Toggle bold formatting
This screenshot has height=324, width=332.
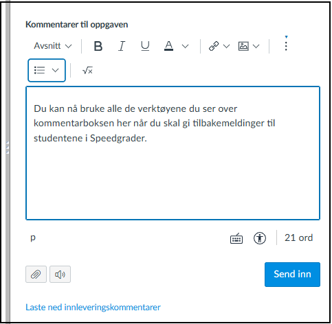(98, 46)
